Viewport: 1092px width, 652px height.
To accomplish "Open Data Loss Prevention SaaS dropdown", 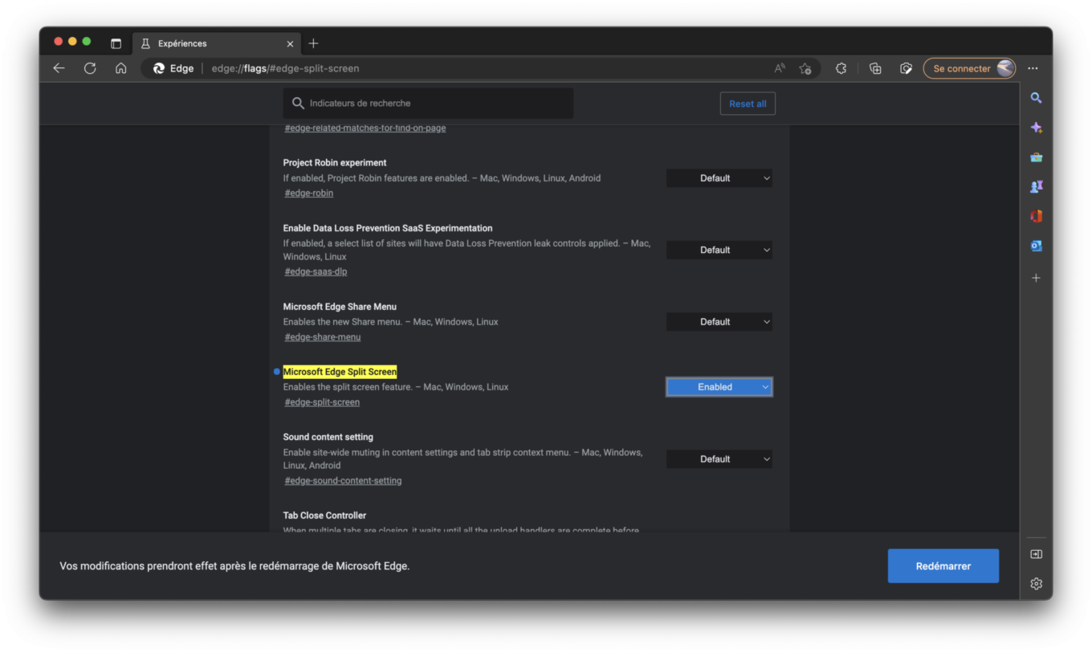I will pos(719,250).
